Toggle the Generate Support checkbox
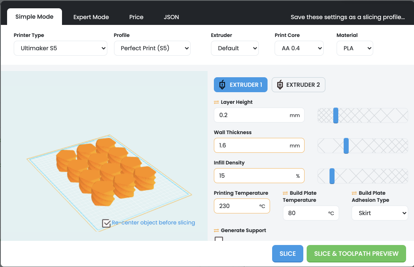Screen dimensions: 414x267 (x=219, y=240)
